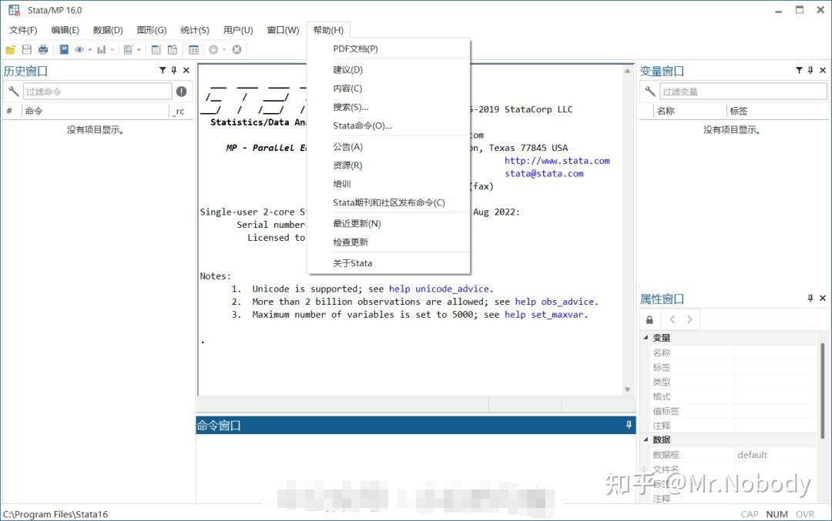Viewport: 832px width, 521px height.
Task: Open Graph icon dropdown arrow
Action: pos(112,50)
